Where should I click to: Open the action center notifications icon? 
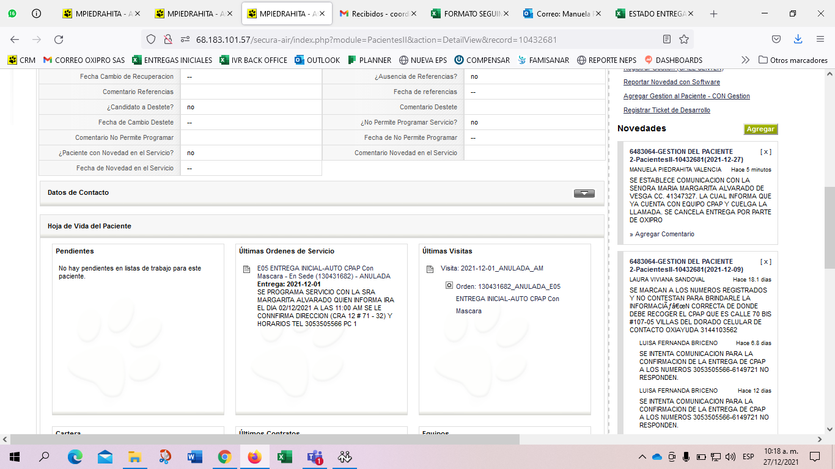814,456
